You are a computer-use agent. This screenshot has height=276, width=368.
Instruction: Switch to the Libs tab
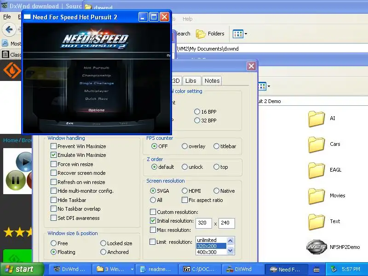pyautogui.click(x=191, y=81)
